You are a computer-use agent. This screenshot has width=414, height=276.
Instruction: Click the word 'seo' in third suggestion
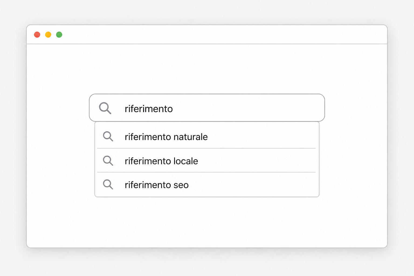coord(181,185)
